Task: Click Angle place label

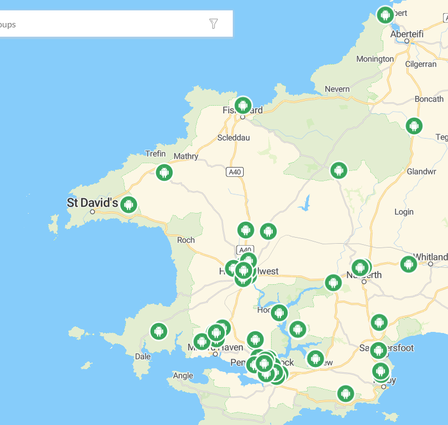Action: (x=183, y=376)
